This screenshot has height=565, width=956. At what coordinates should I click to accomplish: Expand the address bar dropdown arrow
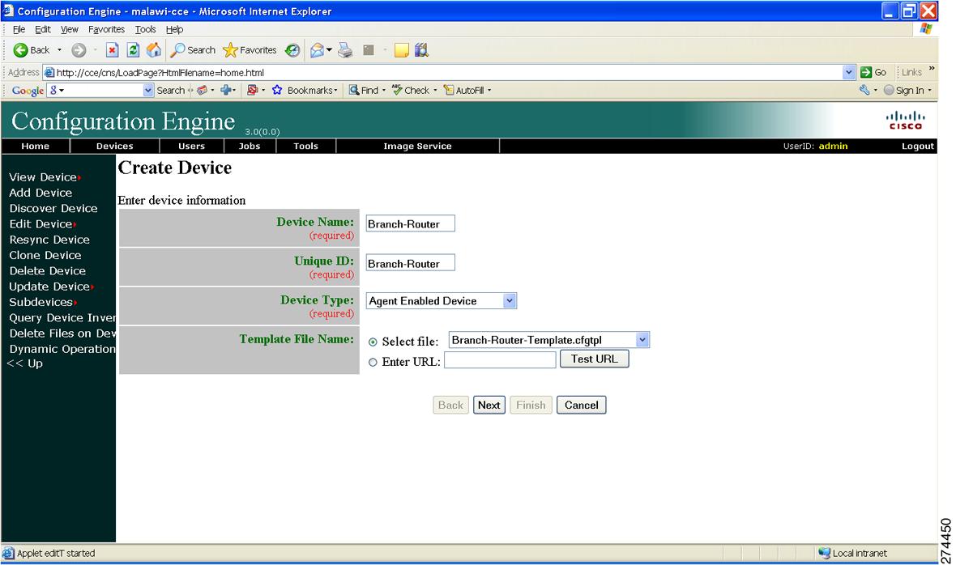(x=849, y=72)
